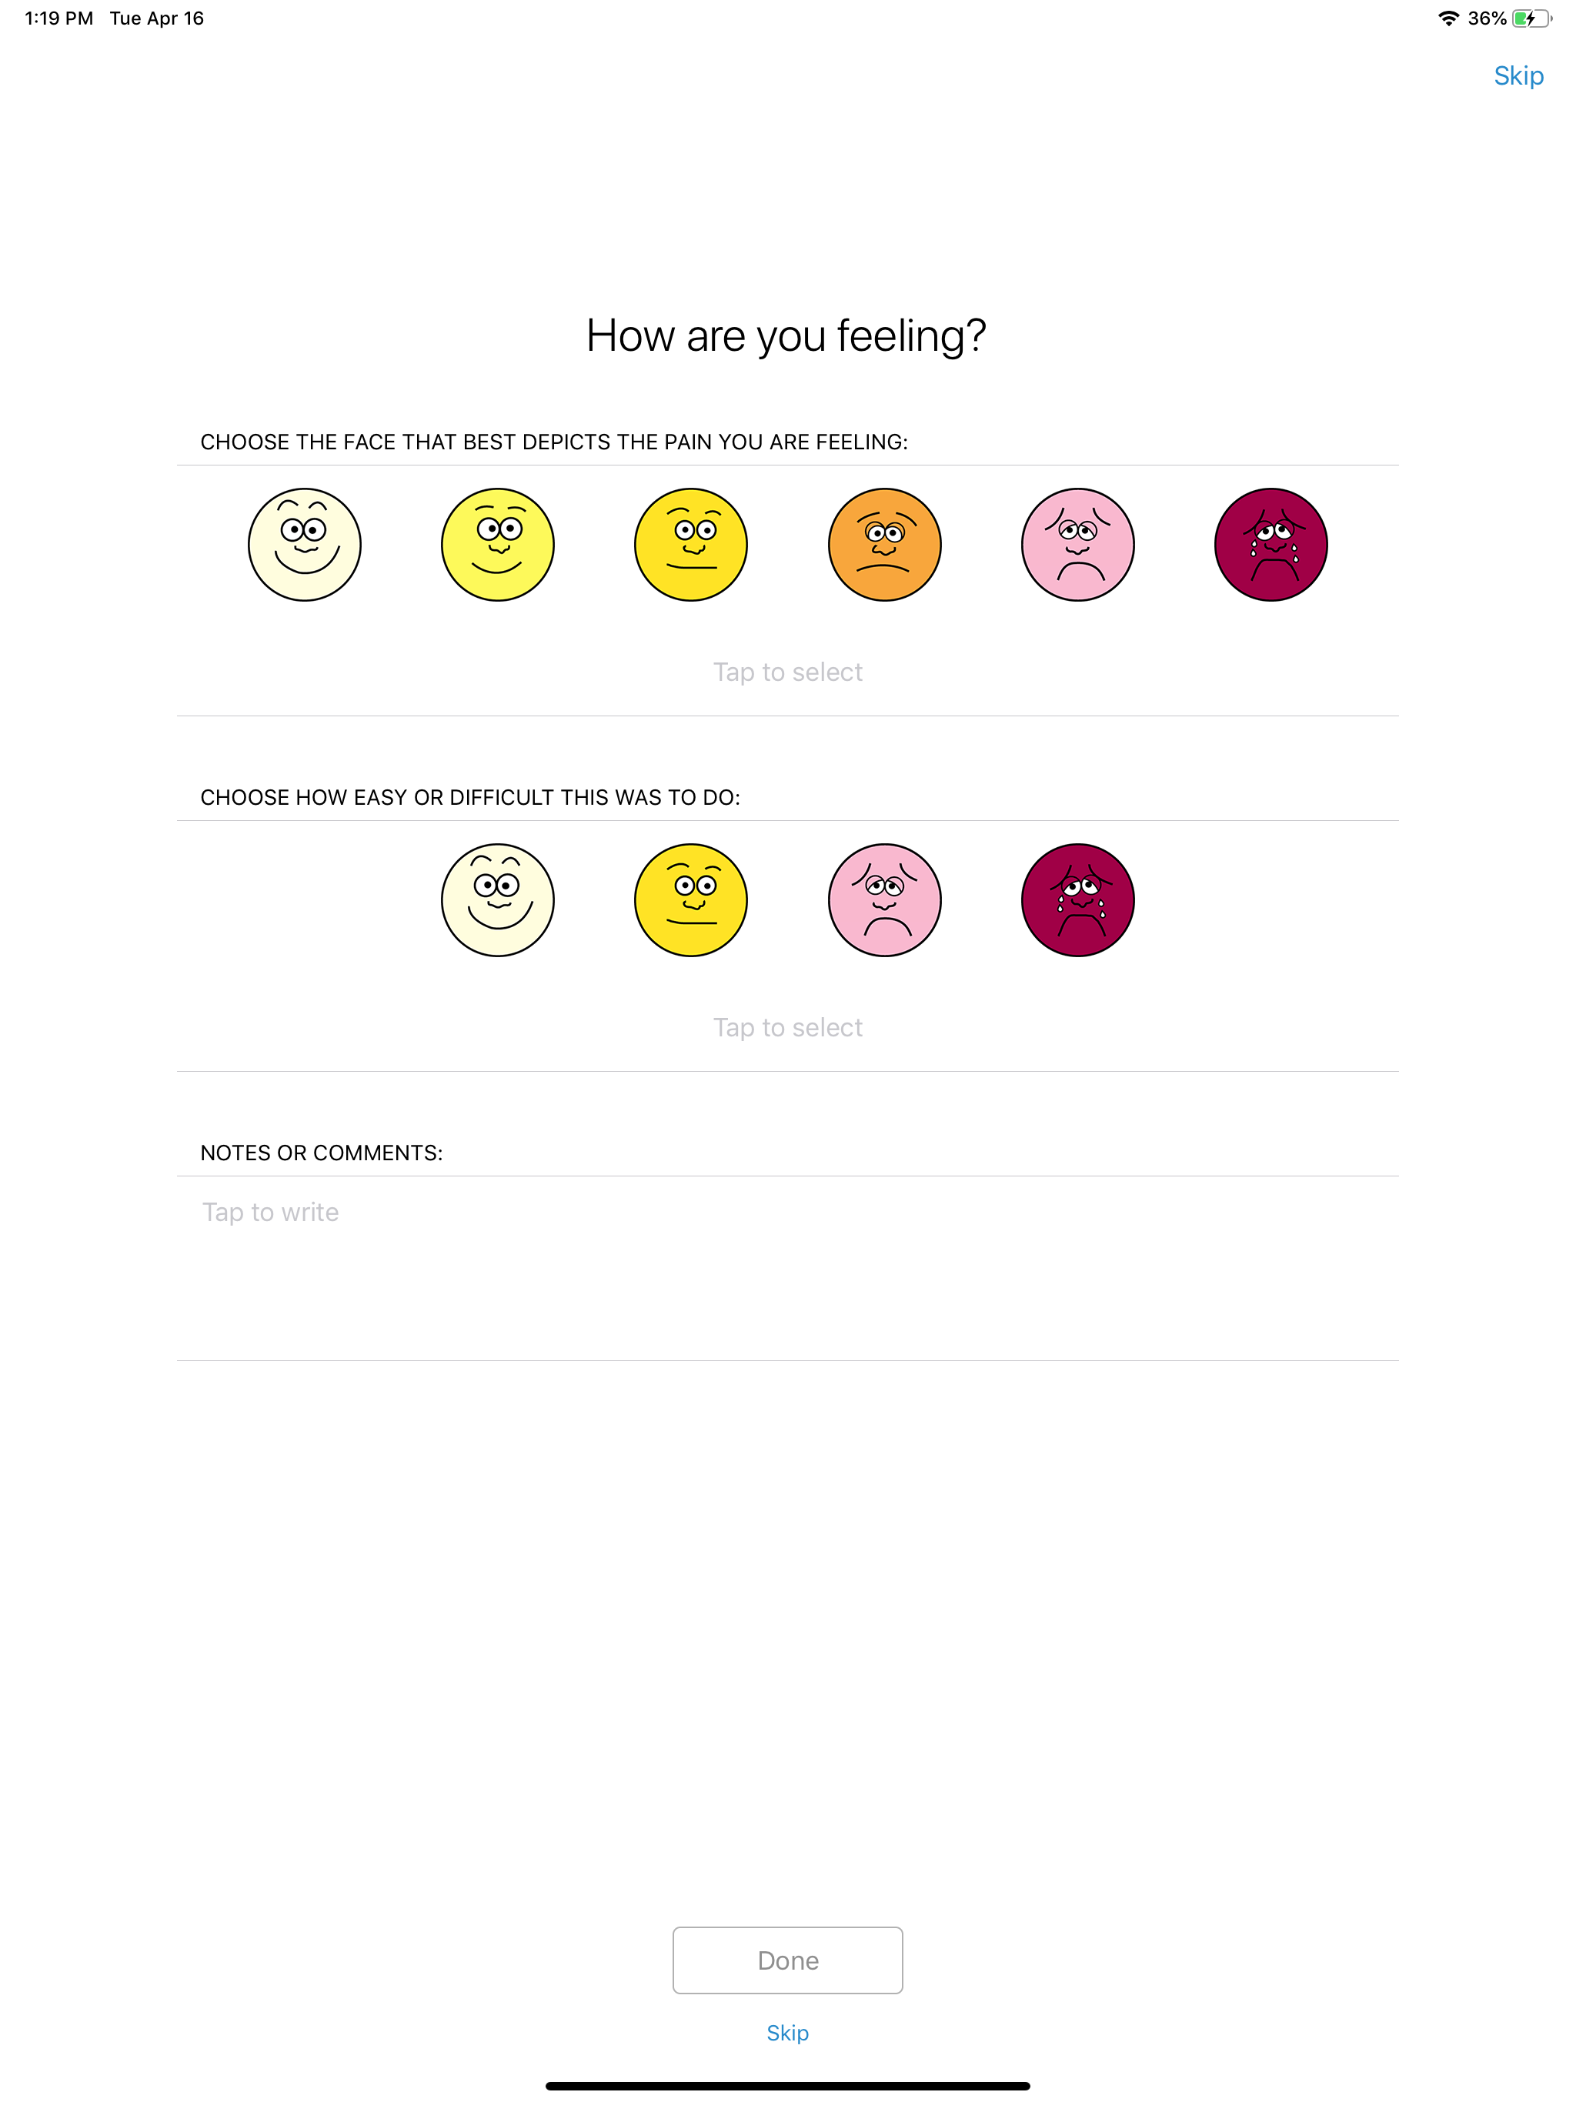This screenshot has width=1576, height=2102.
Task: Pick the yellow neutral pain face
Action: (691, 545)
